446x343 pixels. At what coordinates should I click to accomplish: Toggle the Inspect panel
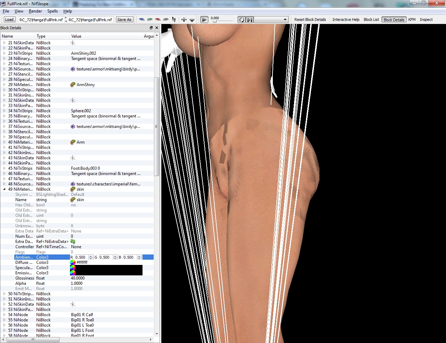tap(426, 20)
